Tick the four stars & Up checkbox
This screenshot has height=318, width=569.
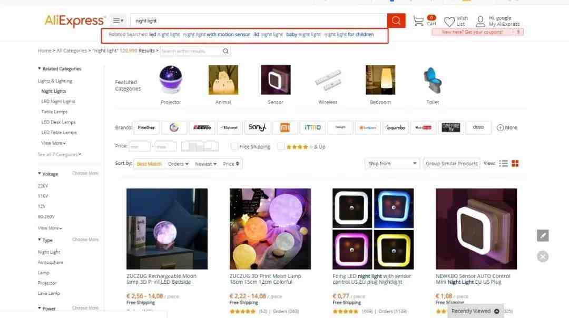(280, 146)
